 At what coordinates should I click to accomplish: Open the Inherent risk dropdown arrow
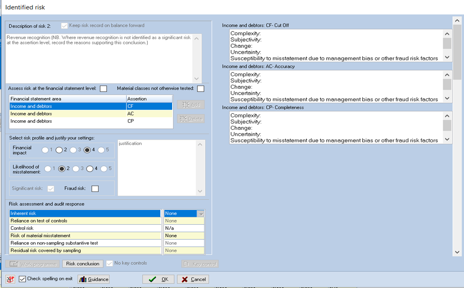(x=201, y=214)
